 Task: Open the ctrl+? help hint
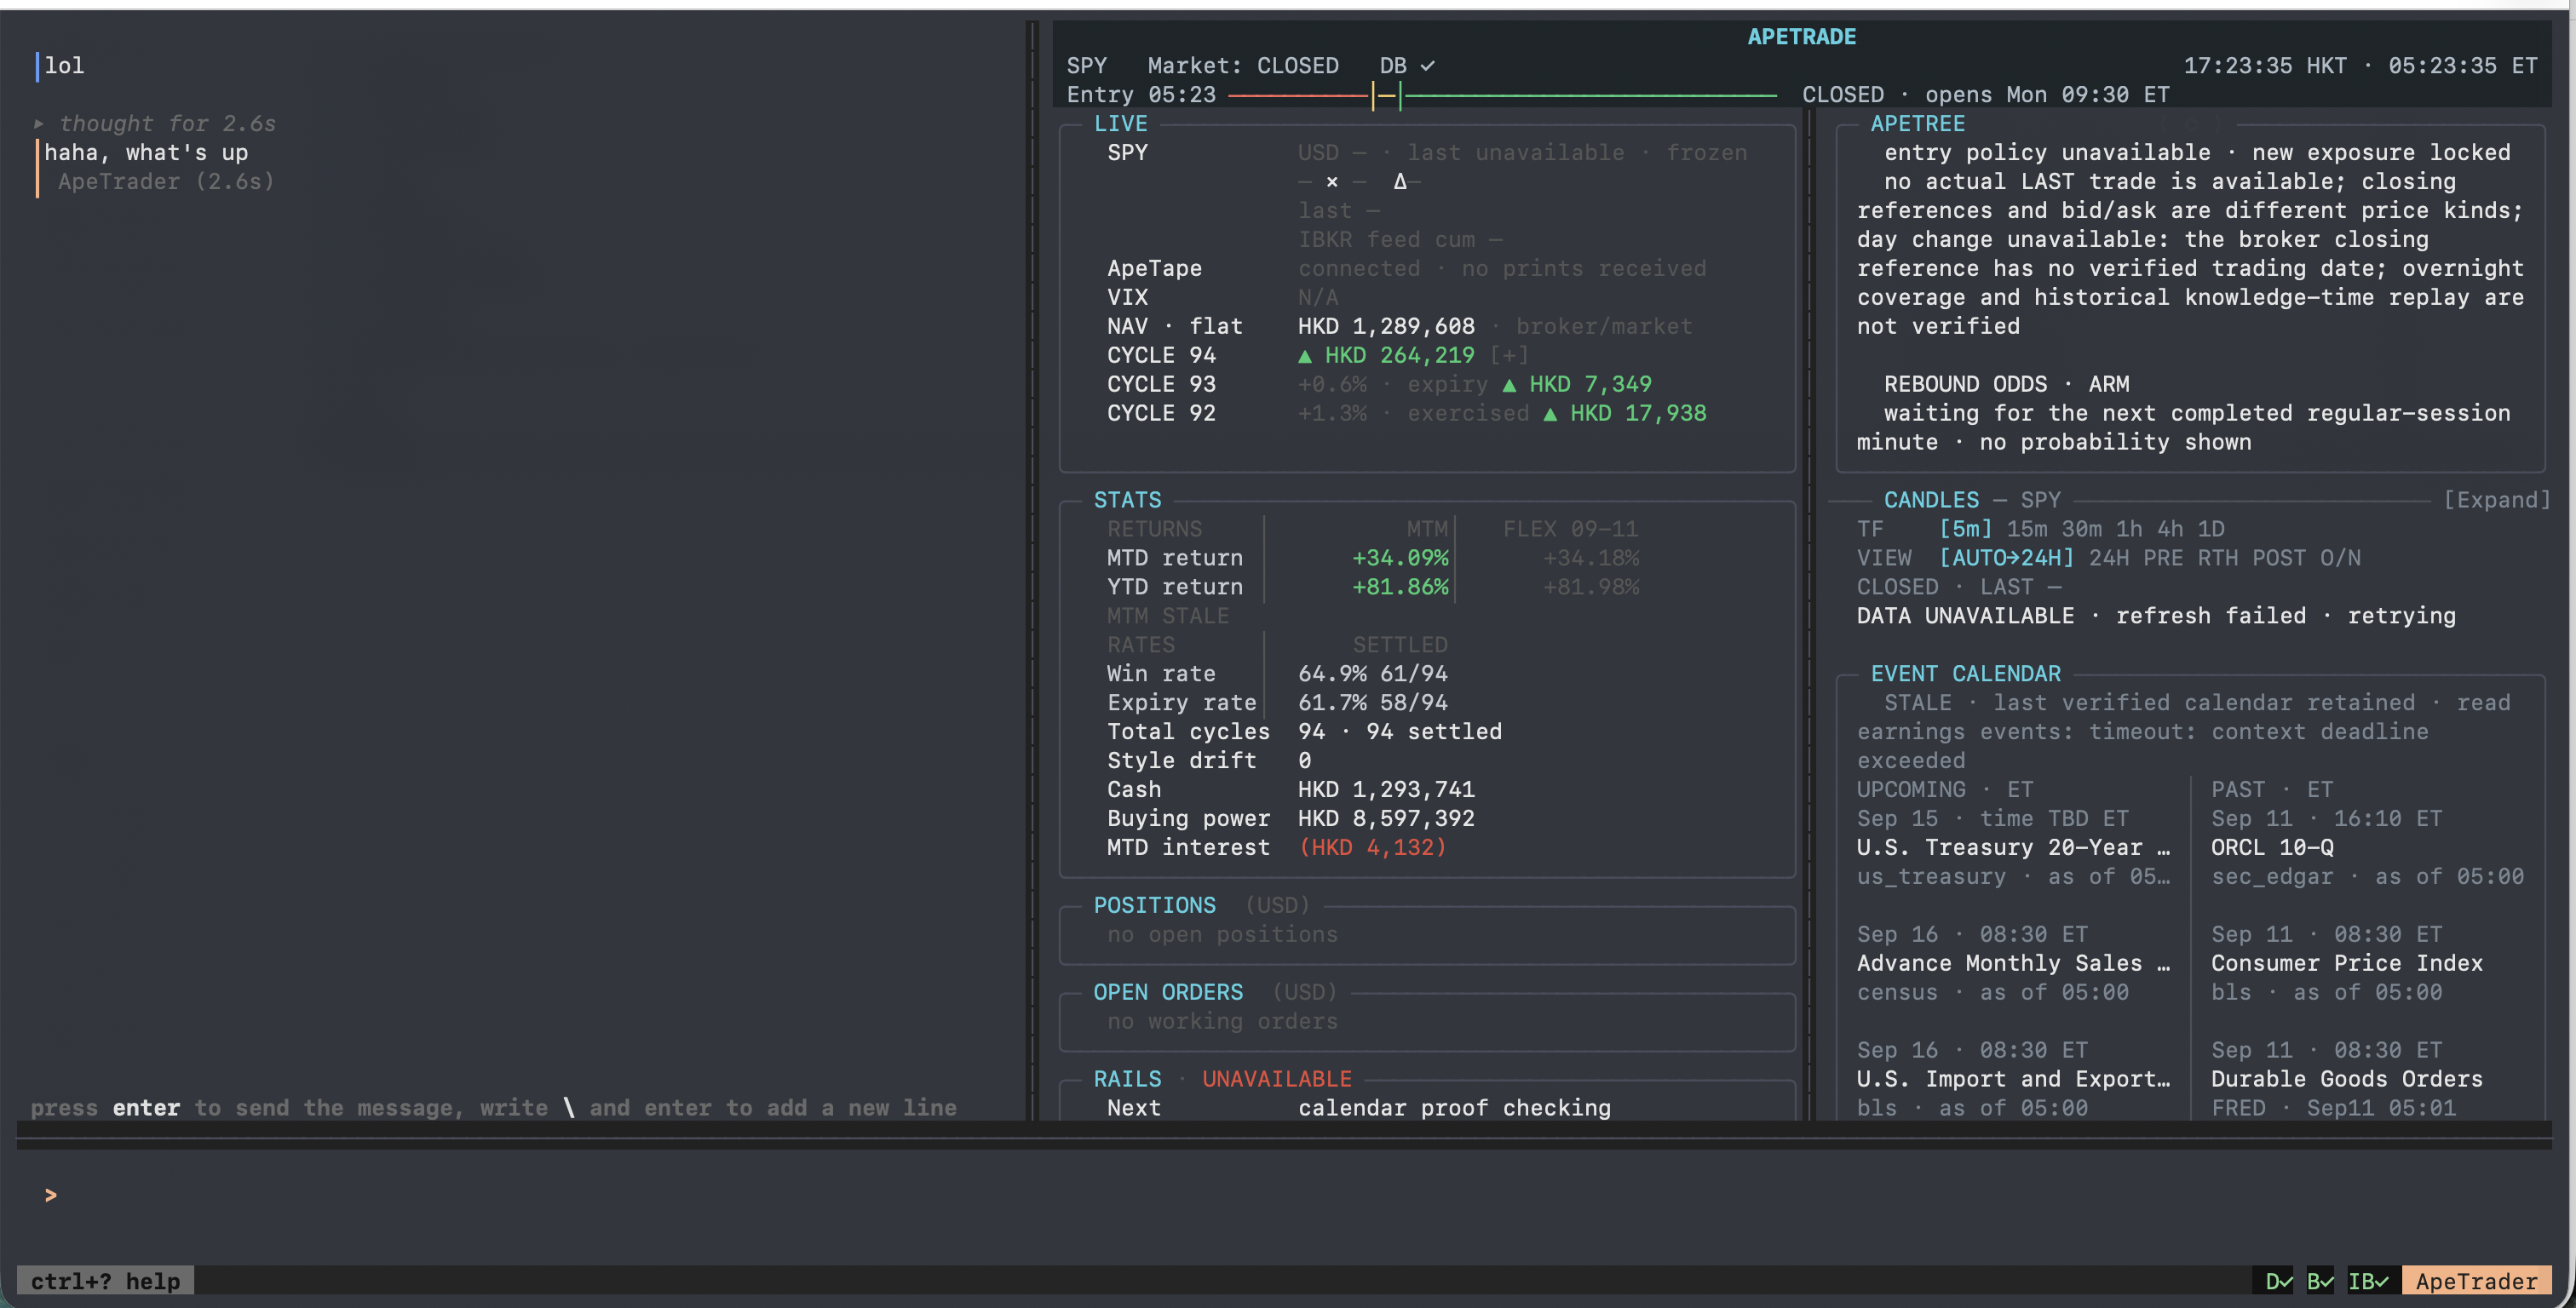[105, 1281]
